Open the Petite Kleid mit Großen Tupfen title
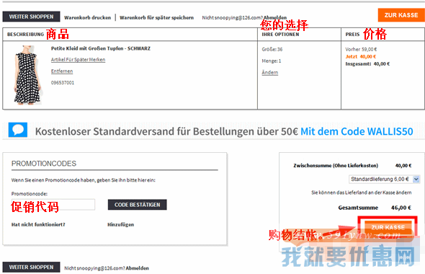This screenshot has height=274, width=425. pyautogui.click(x=101, y=48)
